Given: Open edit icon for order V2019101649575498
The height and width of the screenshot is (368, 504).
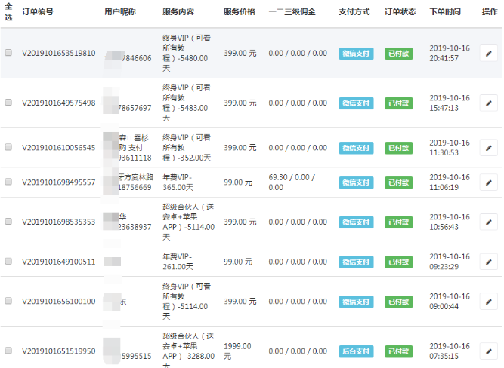Looking at the screenshot, I should pyautogui.click(x=489, y=103).
